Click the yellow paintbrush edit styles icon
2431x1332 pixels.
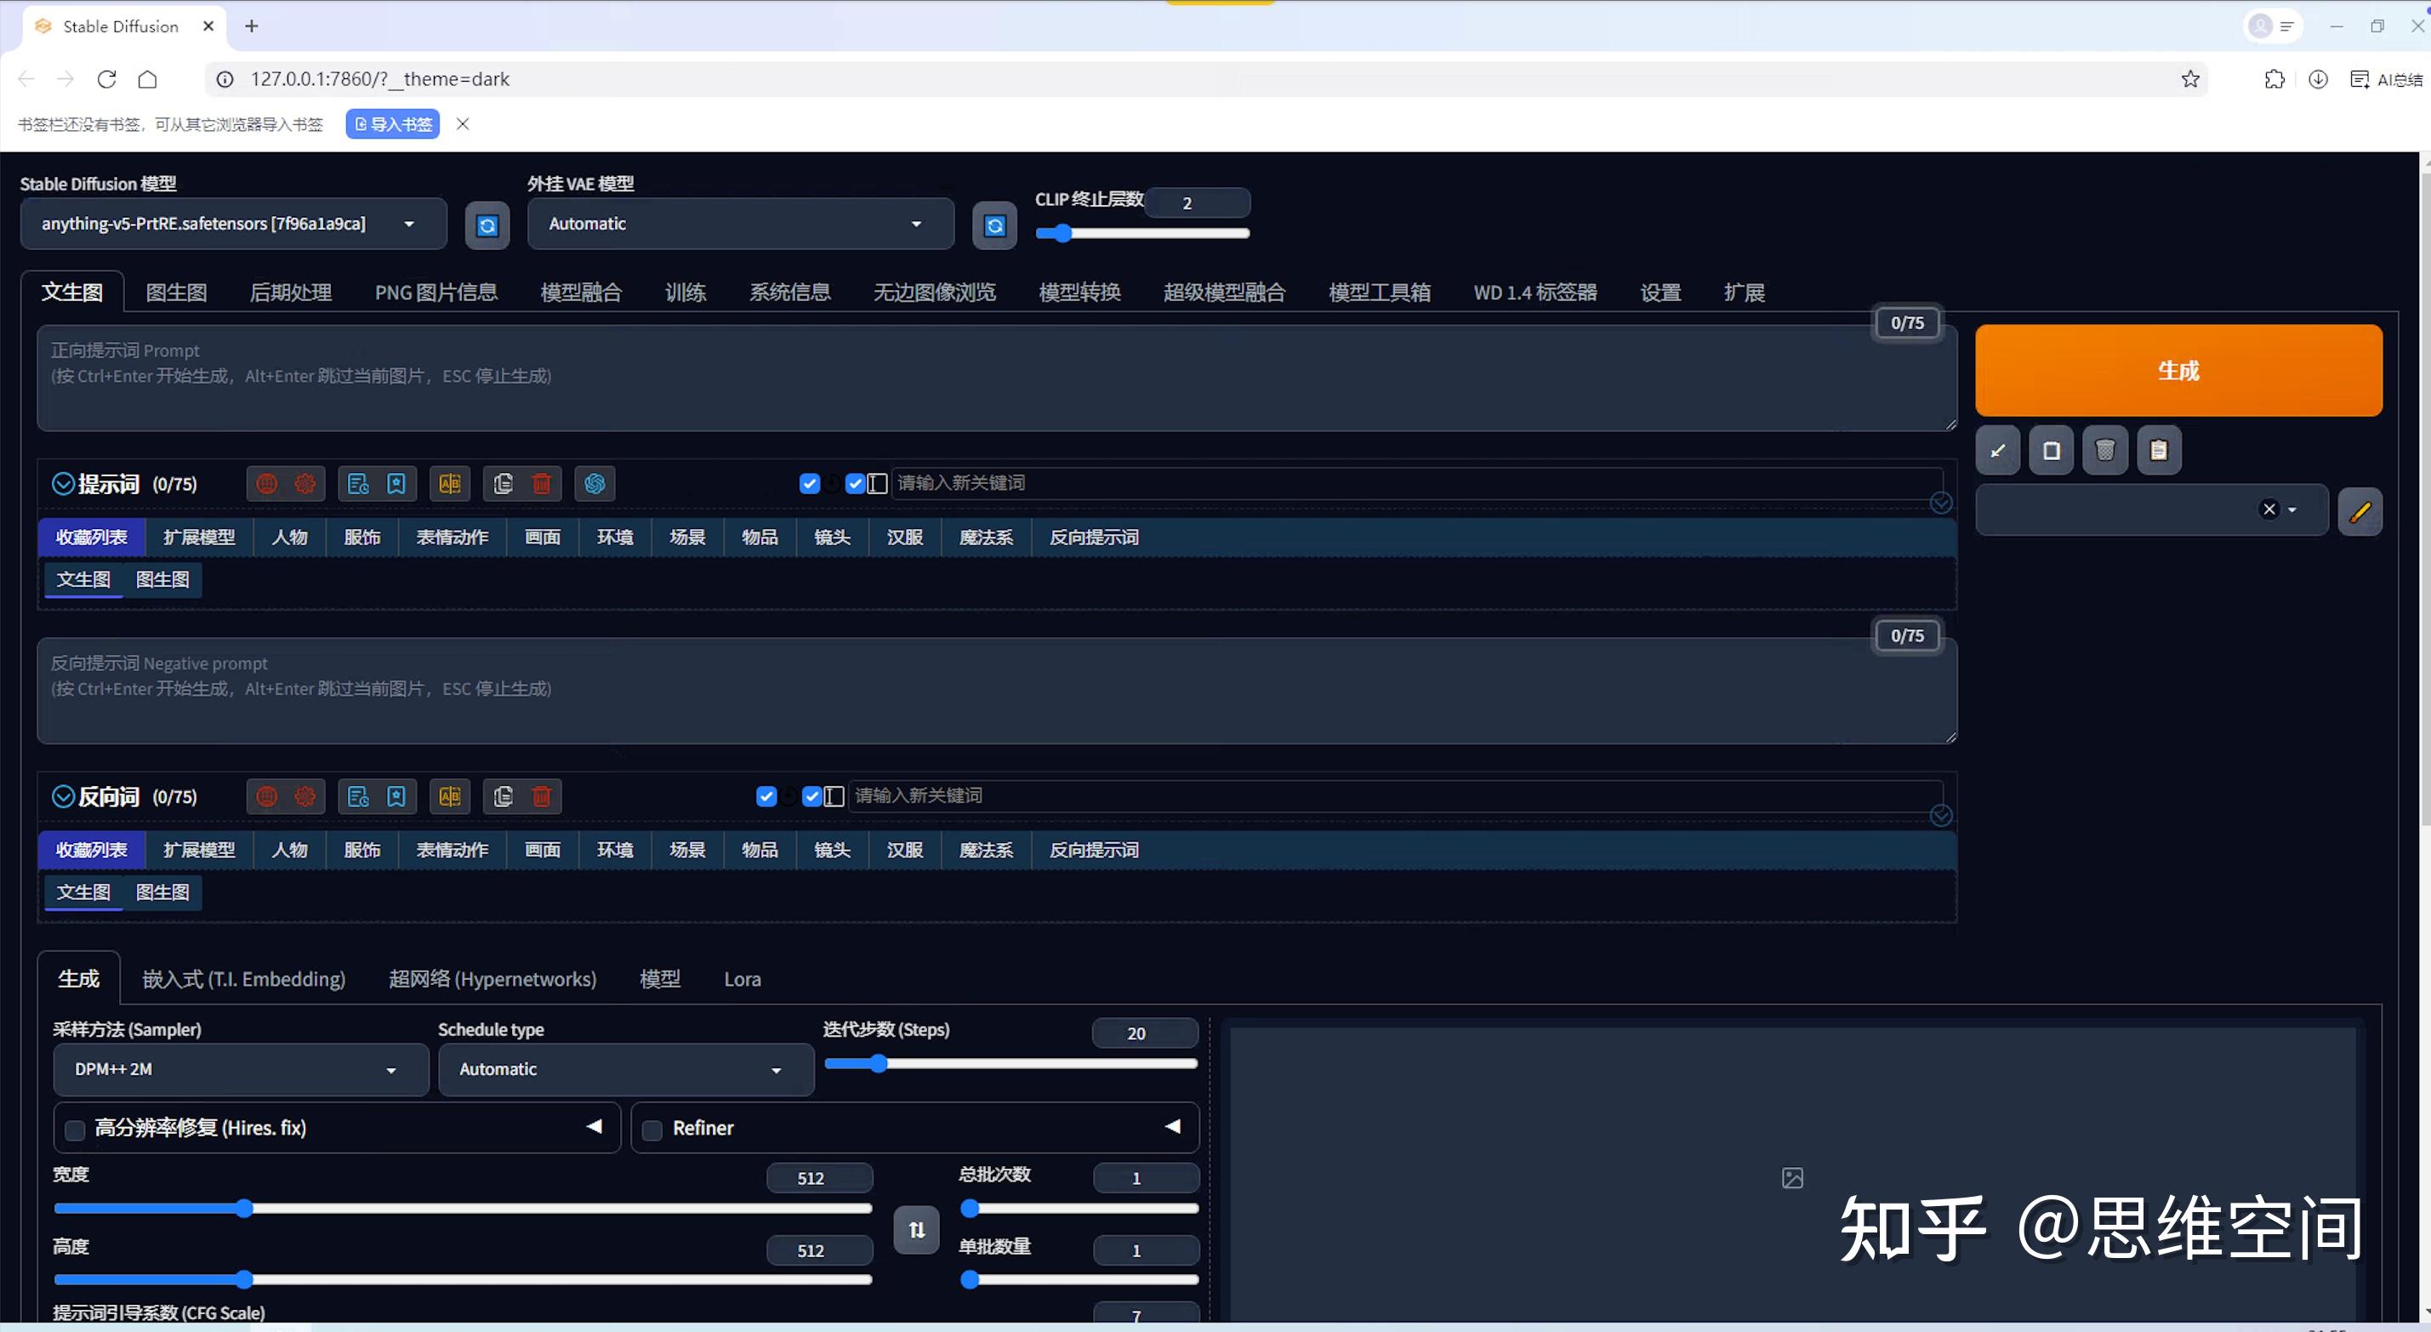pos(2360,512)
